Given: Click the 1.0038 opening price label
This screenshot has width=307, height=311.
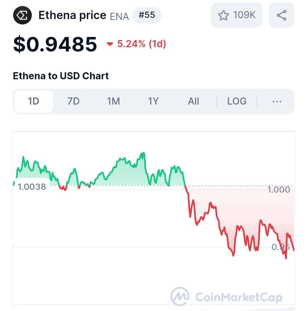Looking at the screenshot, I should [x=32, y=187].
